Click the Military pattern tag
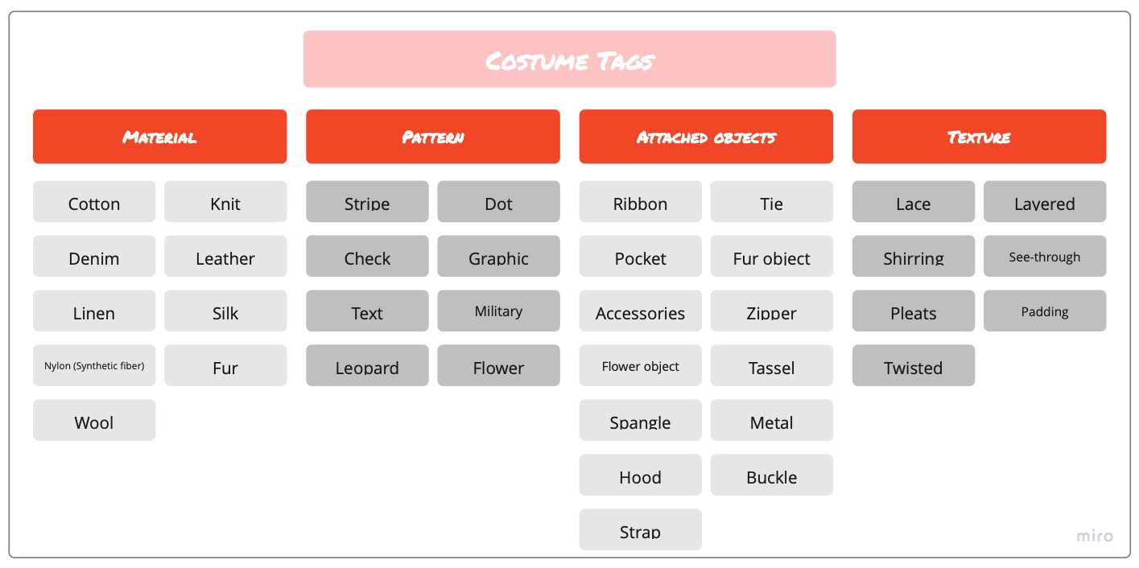Screen dimensions: 1139x568 [x=498, y=311]
